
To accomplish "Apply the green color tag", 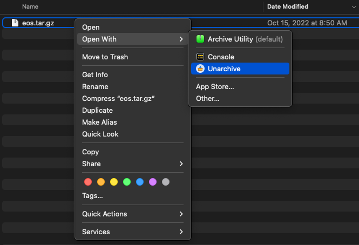I will pyautogui.click(x=127, y=182).
